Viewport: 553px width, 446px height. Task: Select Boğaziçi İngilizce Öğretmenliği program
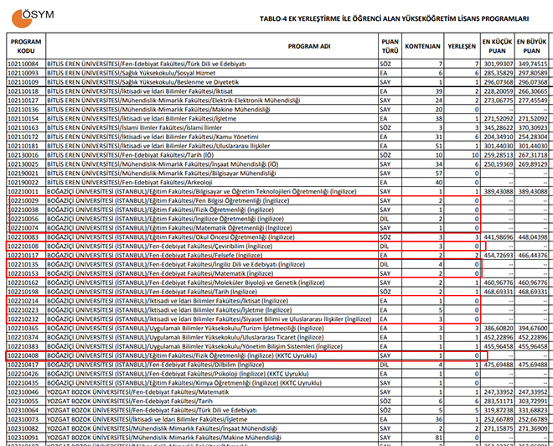[165, 219]
